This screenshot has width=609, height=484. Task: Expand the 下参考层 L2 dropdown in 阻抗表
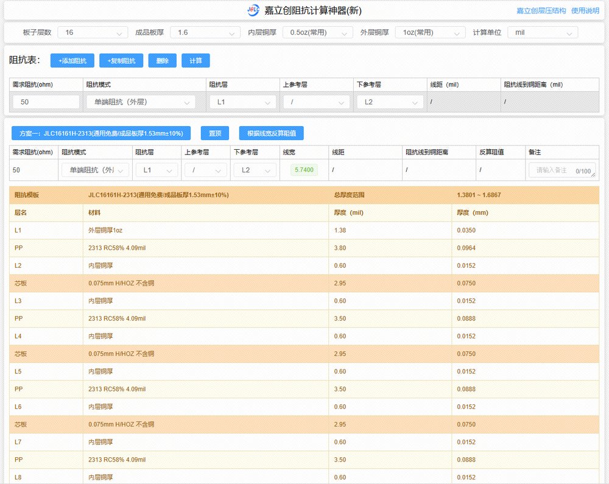pos(390,102)
